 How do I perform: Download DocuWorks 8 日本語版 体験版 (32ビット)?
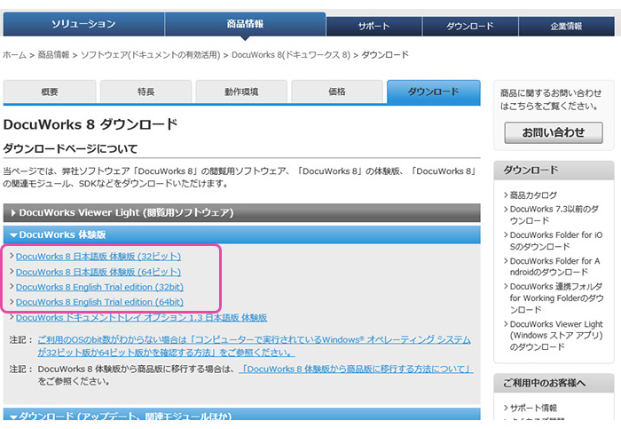(x=98, y=257)
